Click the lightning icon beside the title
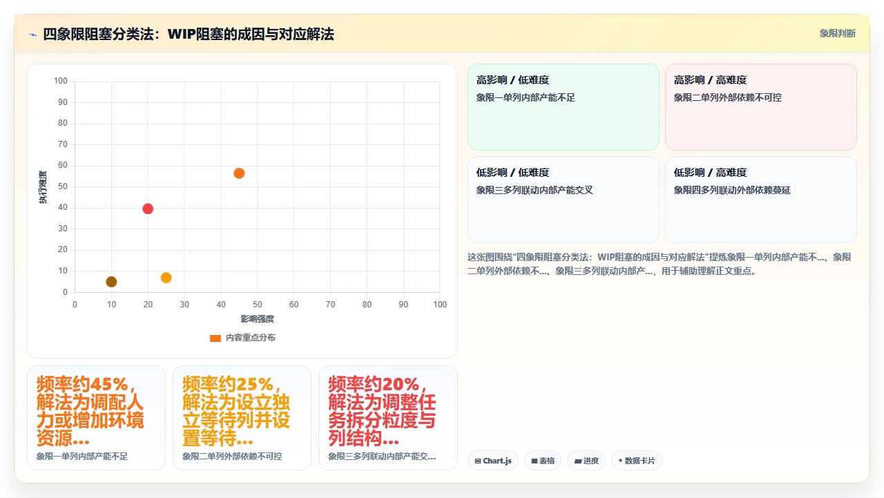 [33, 34]
